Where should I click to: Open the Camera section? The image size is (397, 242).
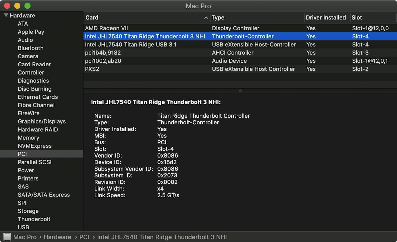point(28,56)
